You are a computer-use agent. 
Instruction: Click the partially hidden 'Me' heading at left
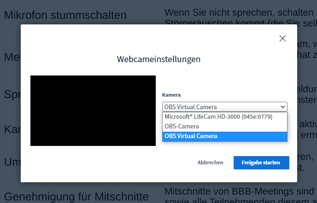click(12, 57)
